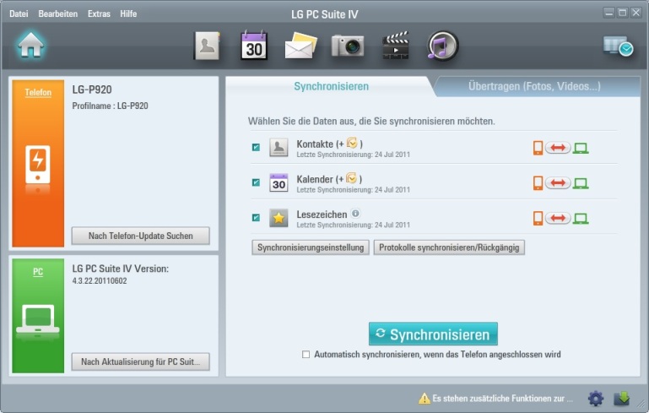The image size is (649, 413).
Task: Click the large Synchronisieren button
Action: (x=433, y=334)
